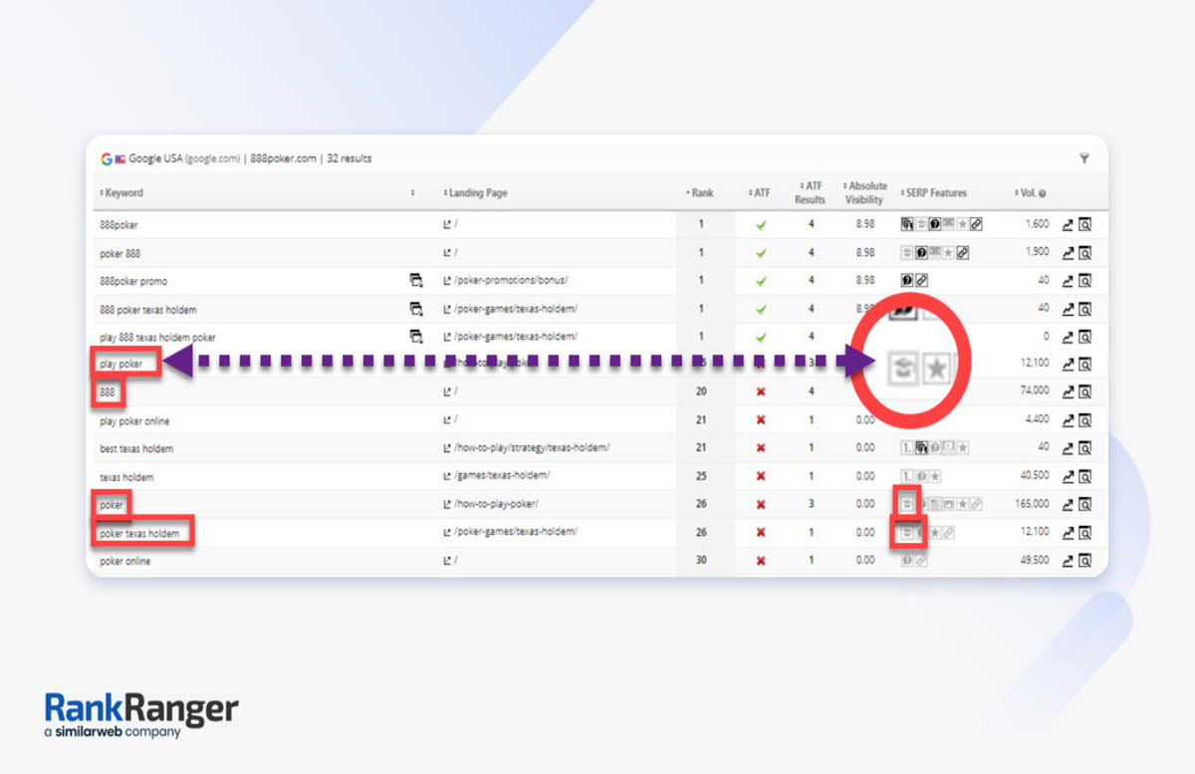Open SERP snapshot icon for poker 888 row
1195x774 pixels.
(x=1084, y=253)
